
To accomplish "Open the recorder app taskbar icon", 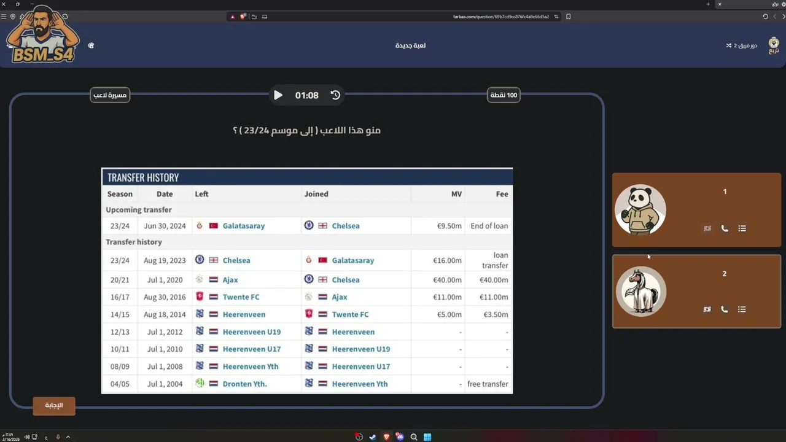I will [359, 437].
